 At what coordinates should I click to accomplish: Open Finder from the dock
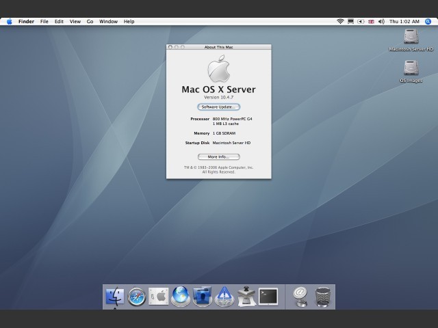point(115,296)
